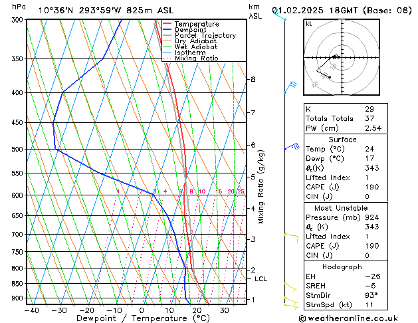Click the wind barb at 400 hPa
The width and height of the screenshot is (418, 323).
coord(290,88)
